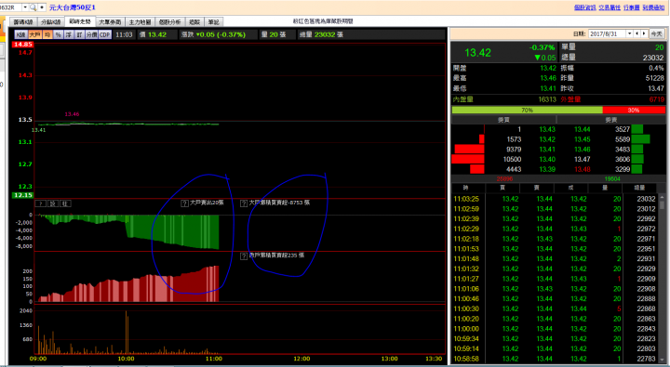Select the 即時走勢 tab

point(80,21)
